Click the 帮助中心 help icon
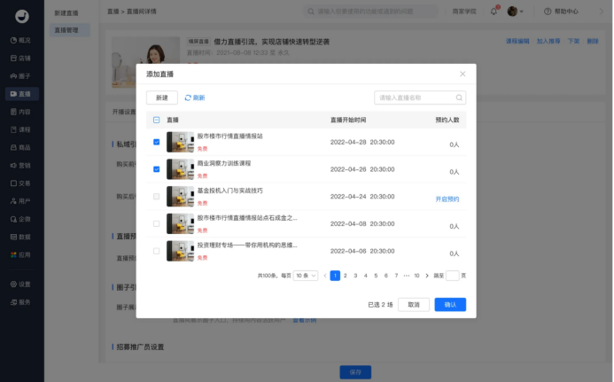Viewport: 614px width, 382px height. tap(548, 12)
